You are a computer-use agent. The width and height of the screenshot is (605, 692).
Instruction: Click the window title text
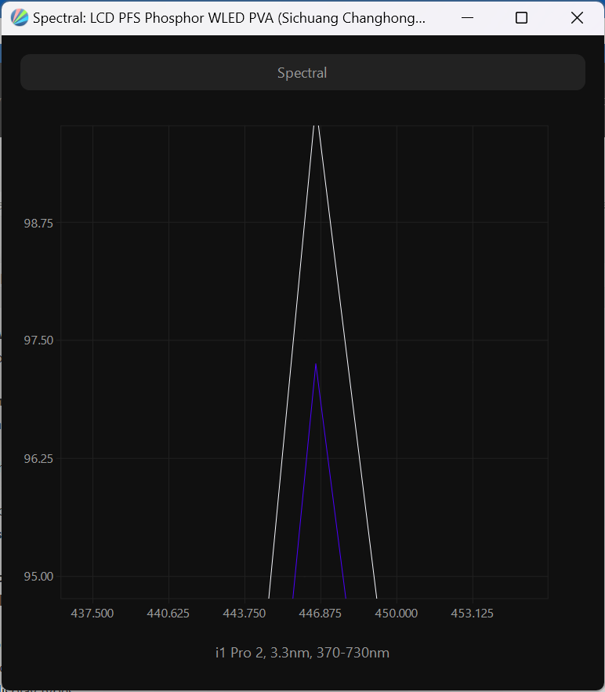229,18
